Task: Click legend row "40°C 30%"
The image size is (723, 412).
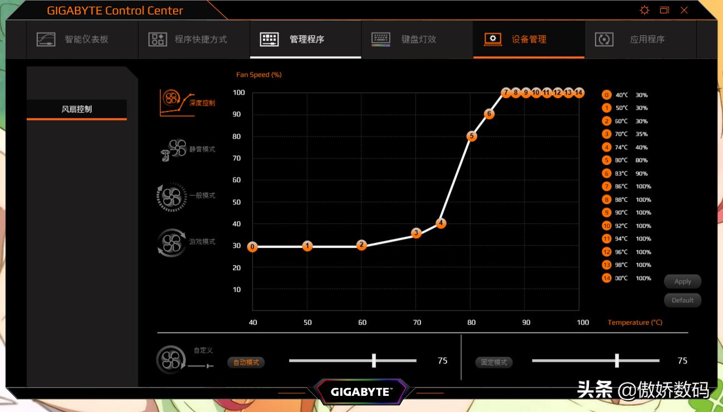Action: tap(625, 95)
